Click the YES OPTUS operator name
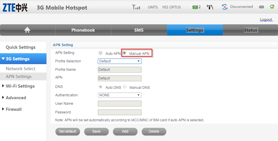The image size is (278, 141). tap(171, 7)
